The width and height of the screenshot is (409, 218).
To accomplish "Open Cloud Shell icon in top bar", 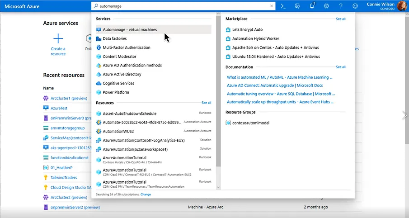I will point(283,6).
